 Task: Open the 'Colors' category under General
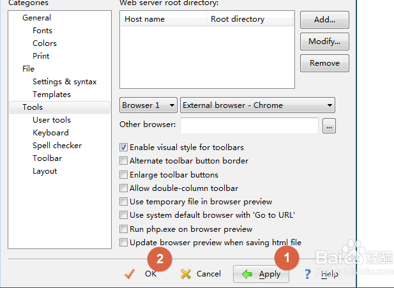click(x=45, y=43)
